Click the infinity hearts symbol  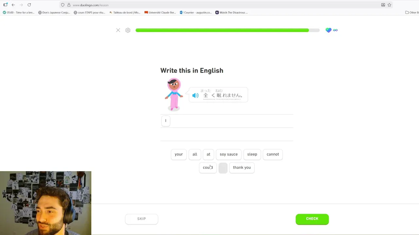[335, 30]
